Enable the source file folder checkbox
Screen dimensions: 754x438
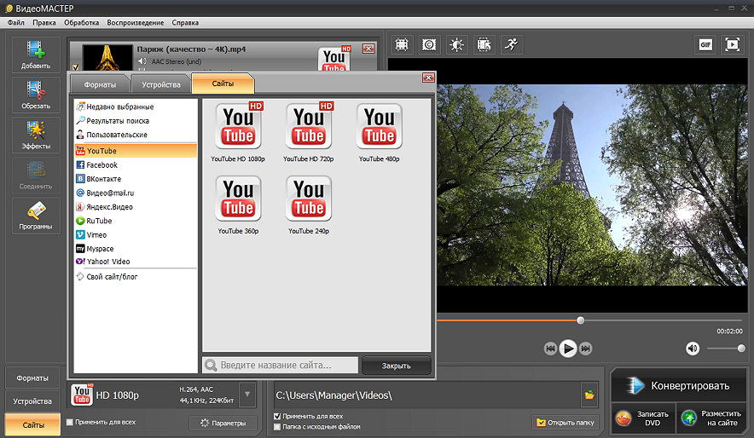277,426
